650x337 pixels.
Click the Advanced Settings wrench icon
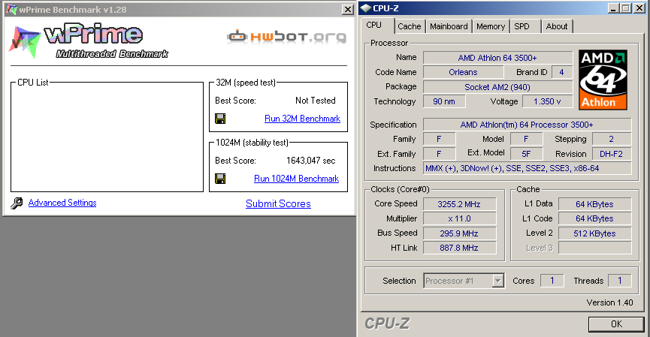pyautogui.click(x=17, y=203)
